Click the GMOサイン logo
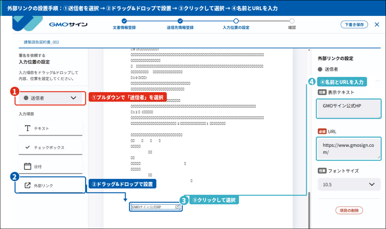386x229 pixels. click(x=68, y=24)
